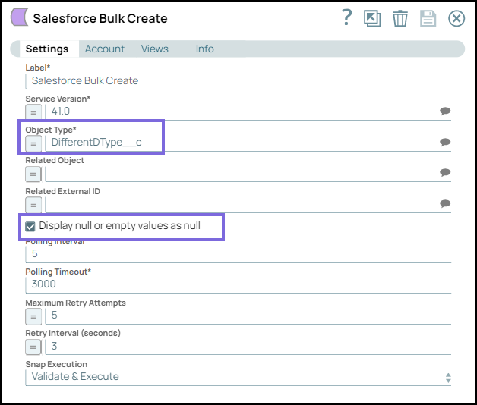Click the pop-out window icon
The height and width of the screenshot is (405, 477).
372,18
